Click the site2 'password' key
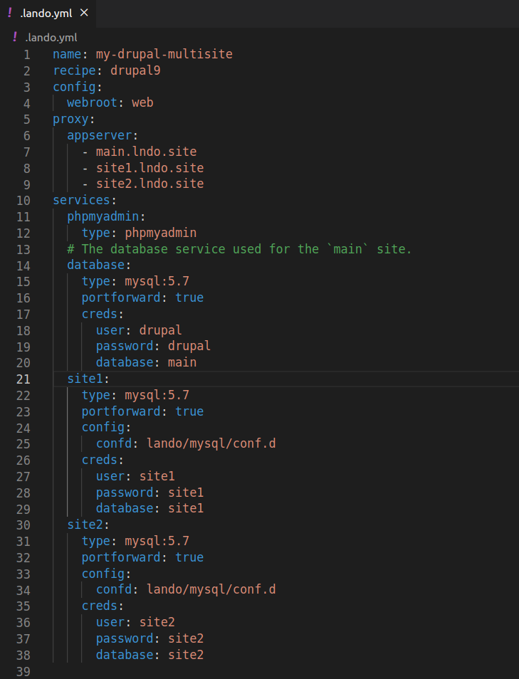 point(125,638)
